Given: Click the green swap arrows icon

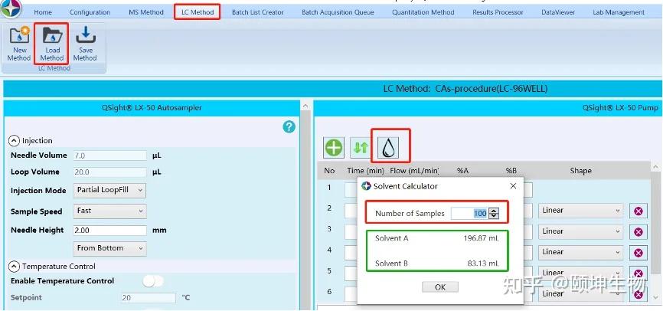Looking at the screenshot, I should point(361,148).
